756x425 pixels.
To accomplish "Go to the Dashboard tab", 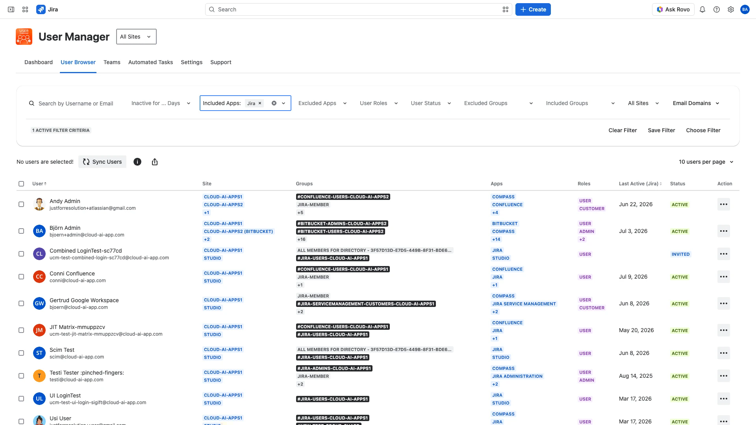I will click(39, 62).
